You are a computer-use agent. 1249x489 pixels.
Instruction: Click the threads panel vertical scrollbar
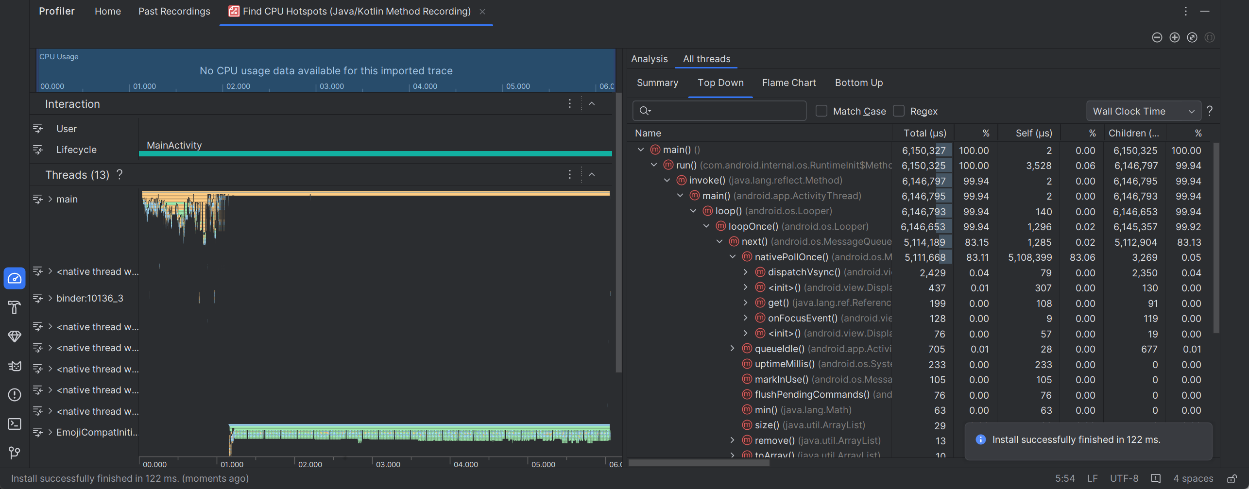pyautogui.click(x=618, y=233)
